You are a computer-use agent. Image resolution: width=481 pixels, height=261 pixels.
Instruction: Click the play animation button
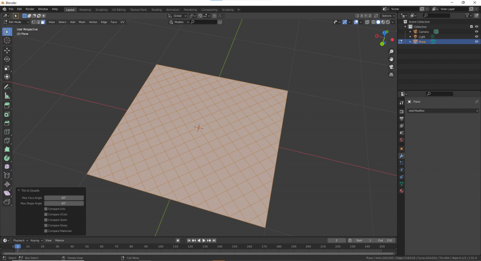[204, 240]
